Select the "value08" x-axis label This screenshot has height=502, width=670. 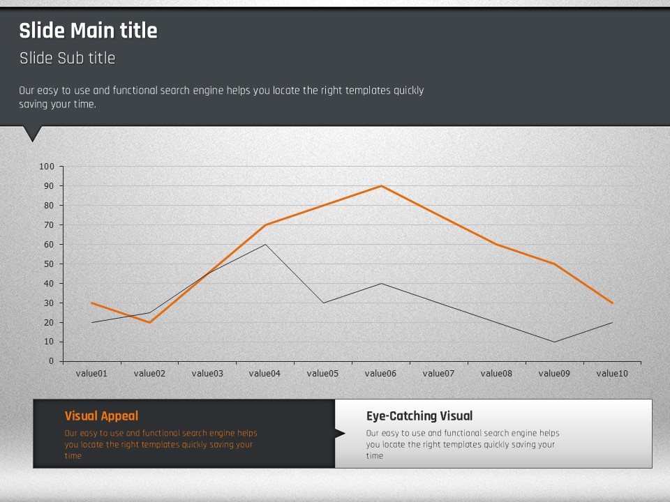(x=496, y=374)
